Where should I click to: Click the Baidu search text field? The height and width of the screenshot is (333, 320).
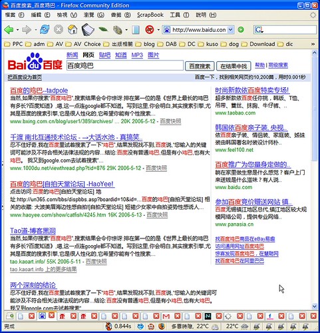125,66
